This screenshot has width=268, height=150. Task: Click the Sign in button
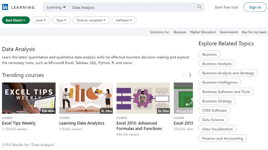coord(255,7)
